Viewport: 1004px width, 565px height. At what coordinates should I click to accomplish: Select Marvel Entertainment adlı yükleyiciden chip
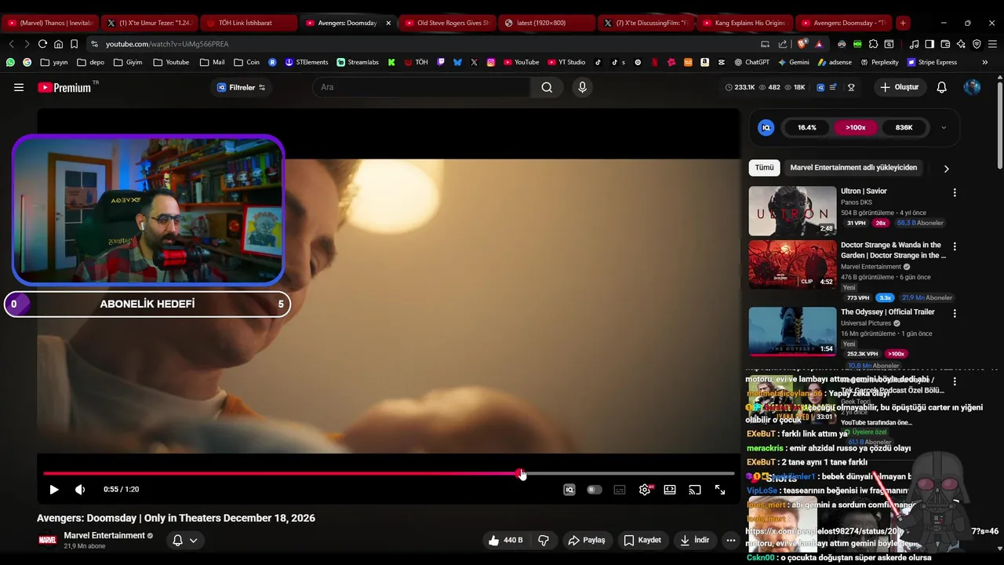click(x=853, y=167)
